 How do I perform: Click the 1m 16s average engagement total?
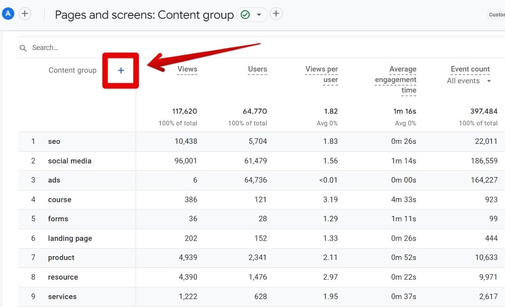pos(405,111)
